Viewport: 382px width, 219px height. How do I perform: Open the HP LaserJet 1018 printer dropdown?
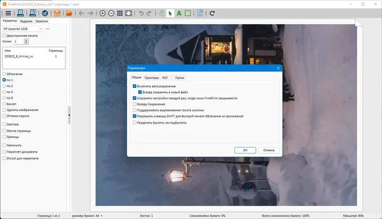(x=22, y=29)
